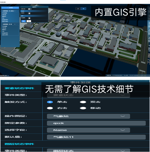This screenshot has width=150, height=152.
Task: Select the 右击 trigger radio button
Action: click(50, 108)
